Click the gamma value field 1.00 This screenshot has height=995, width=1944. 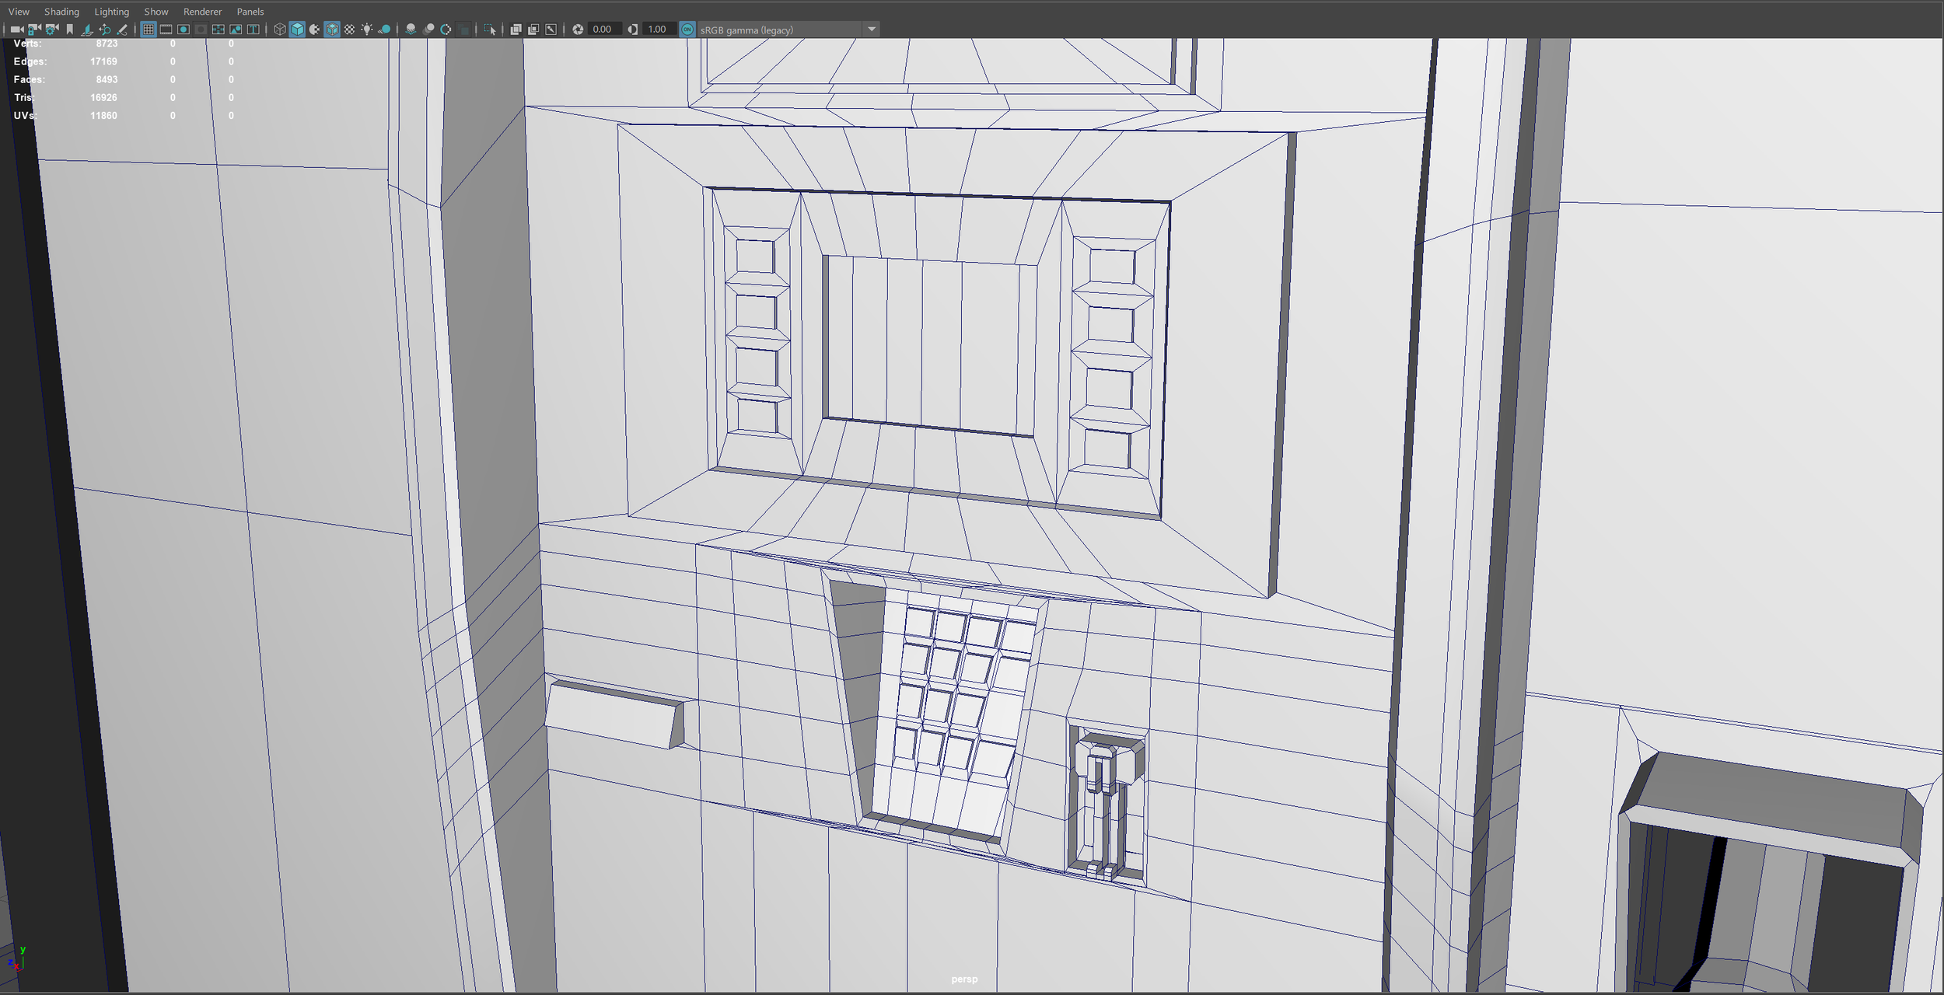(657, 30)
